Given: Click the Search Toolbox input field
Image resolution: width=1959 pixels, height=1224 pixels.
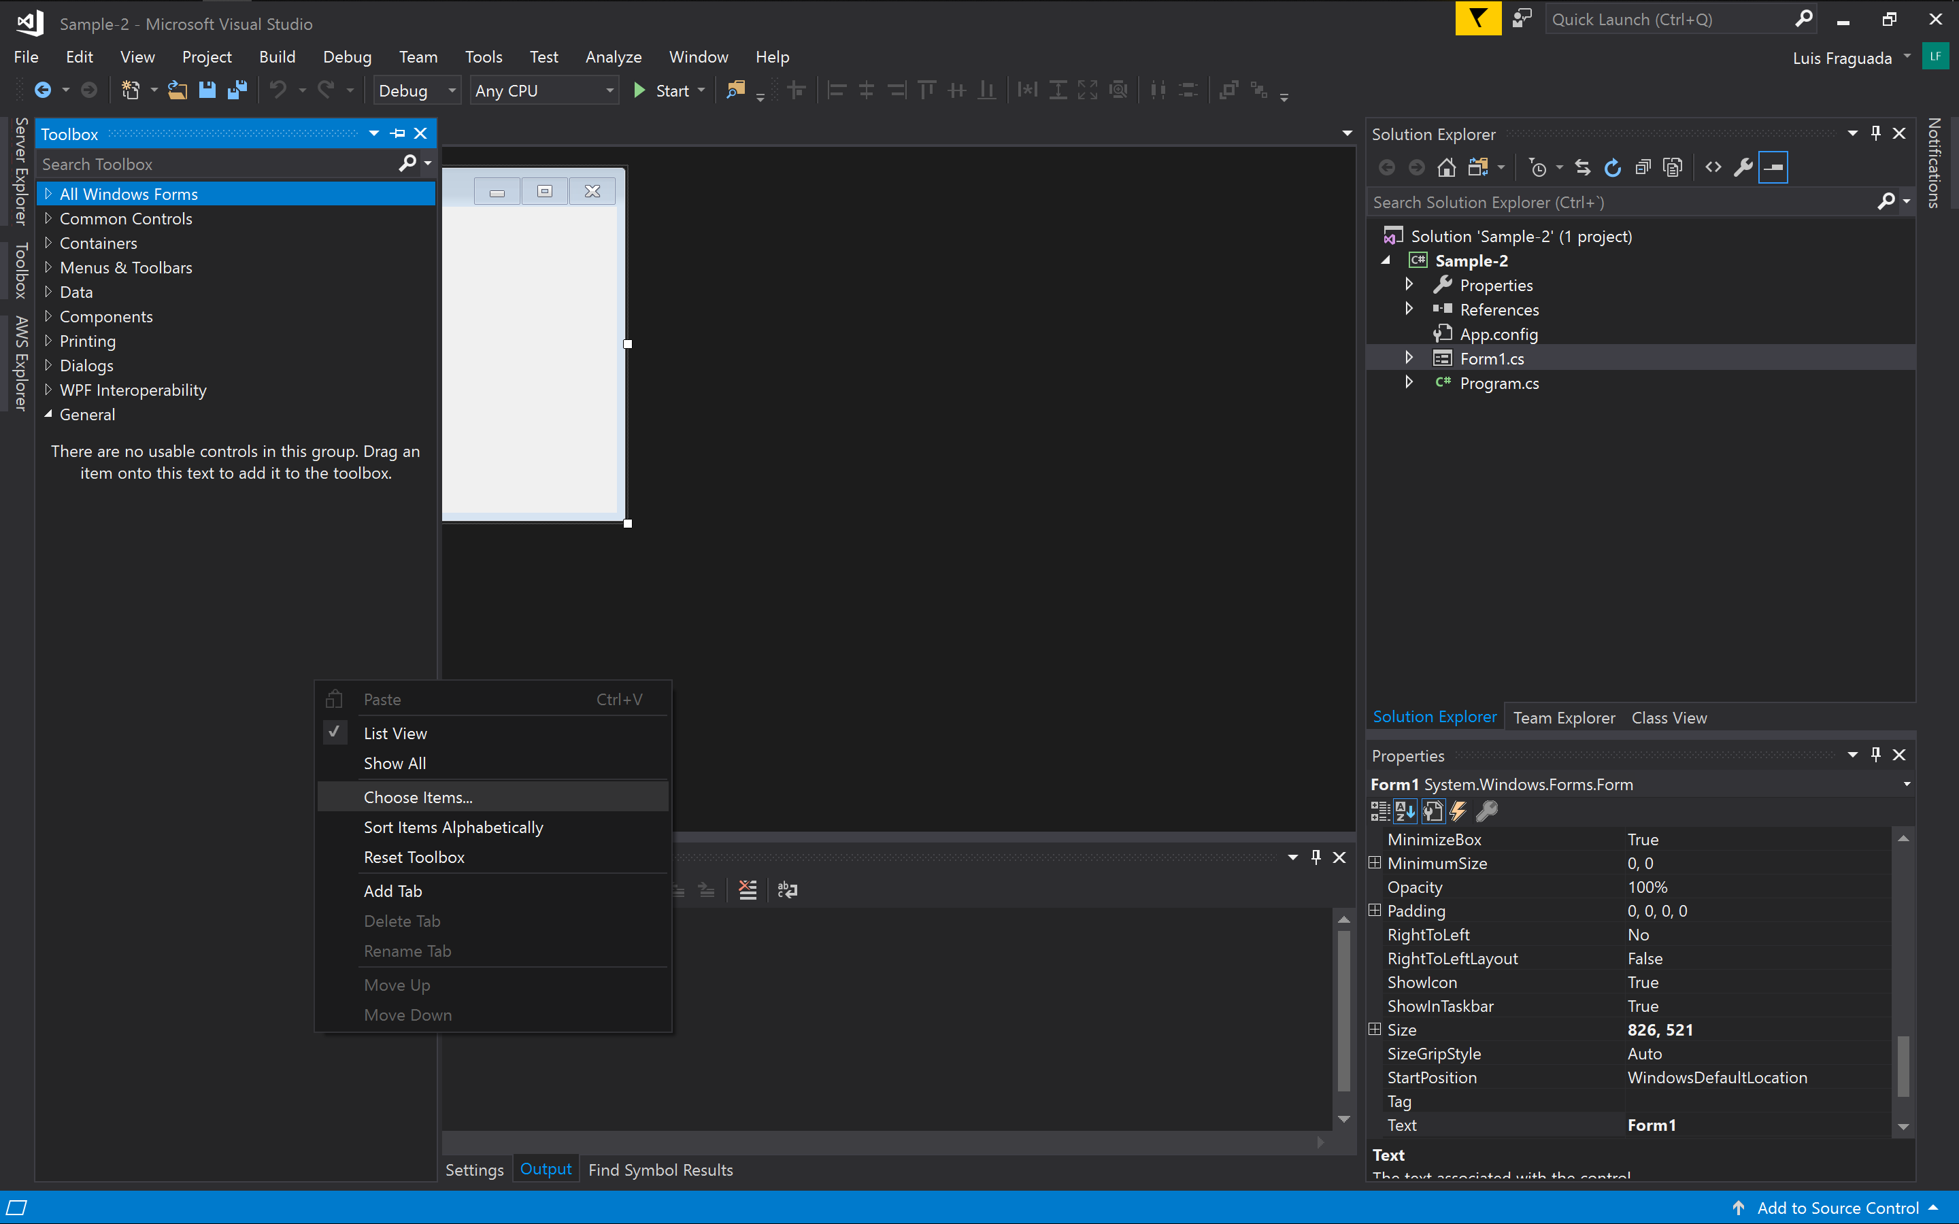Looking at the screenshot, I should (218, 165).
